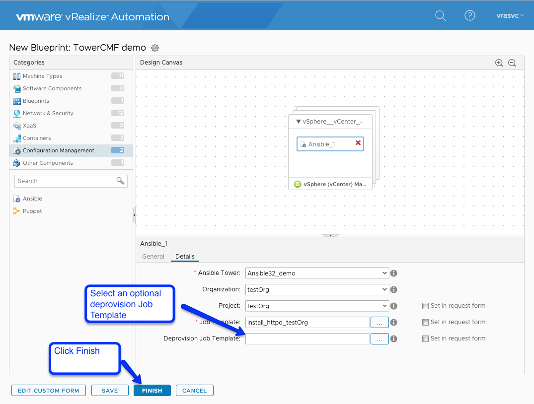Open the Project dropdown
The width and height of the screenshot is (534, 404).
coord(317,306)
